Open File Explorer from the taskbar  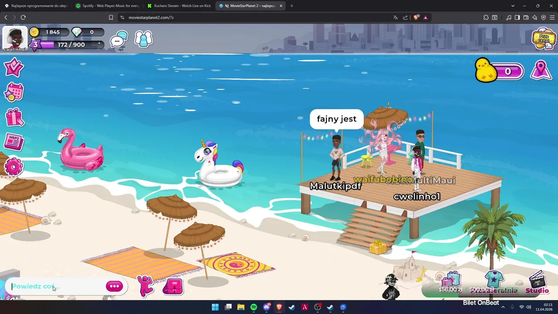coord(241,307)
